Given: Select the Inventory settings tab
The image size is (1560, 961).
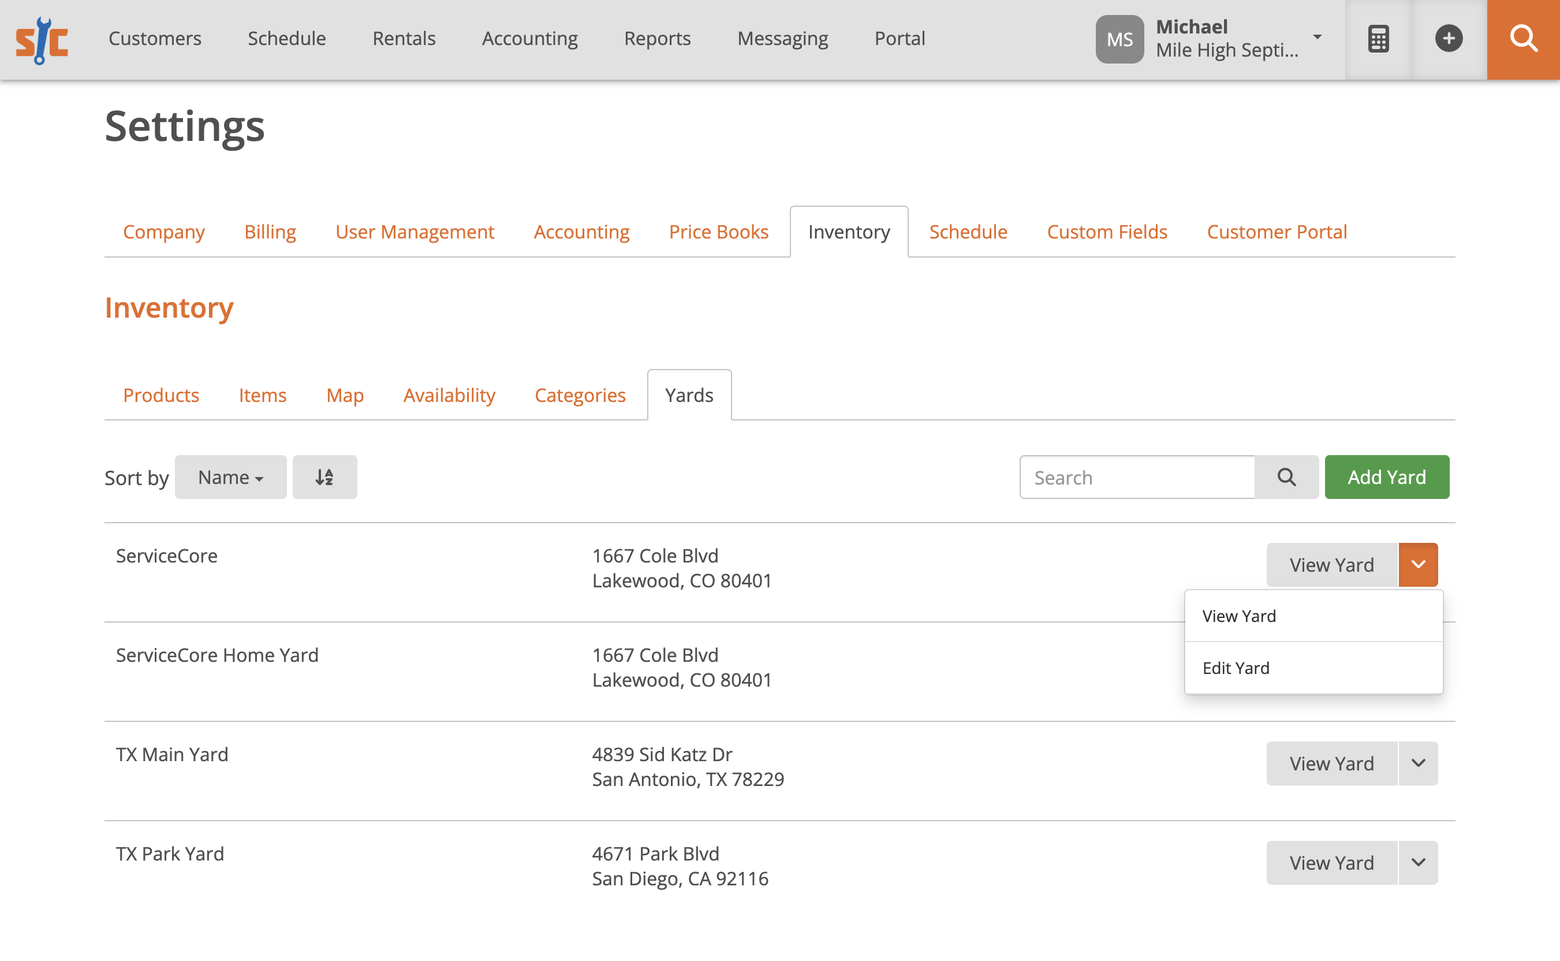Looking at the screenshot, I should pos(849,232).
